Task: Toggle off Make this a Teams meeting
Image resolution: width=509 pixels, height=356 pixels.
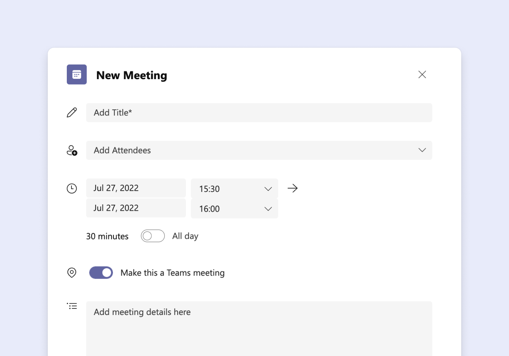Action: point(101,272)
